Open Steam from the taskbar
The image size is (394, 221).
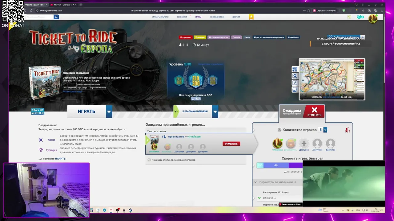[x=130, y=210]
